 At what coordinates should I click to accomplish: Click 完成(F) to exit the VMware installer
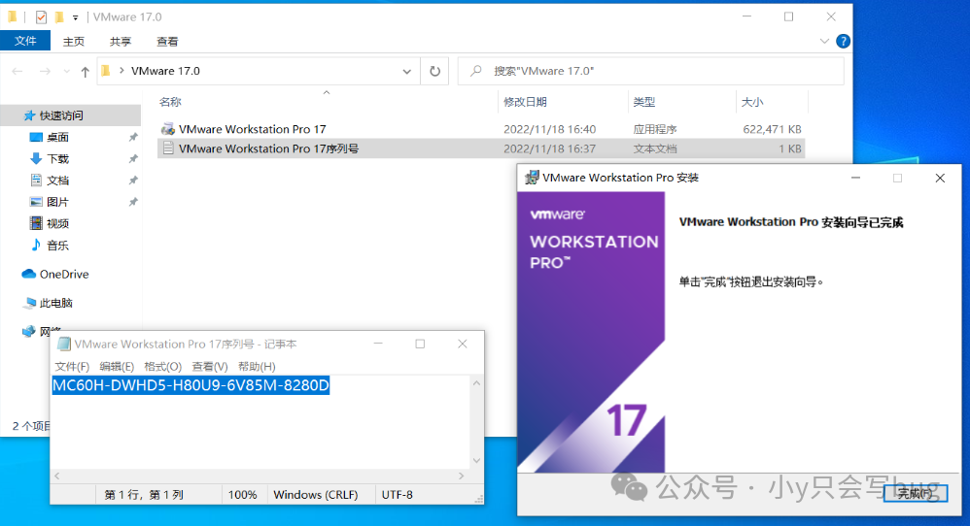tap(915, 493)
